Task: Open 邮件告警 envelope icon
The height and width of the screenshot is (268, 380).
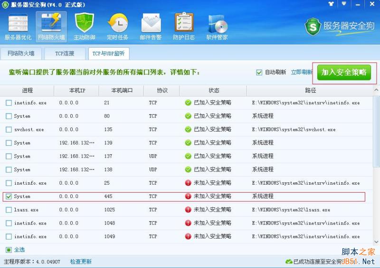Action: [151, 27]
